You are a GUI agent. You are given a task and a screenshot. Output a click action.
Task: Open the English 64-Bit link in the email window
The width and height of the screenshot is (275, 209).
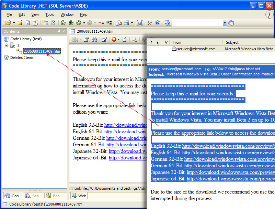pyautogui.click(x=229, y=153)
